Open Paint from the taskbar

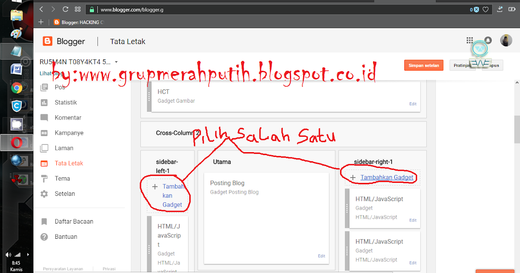[17, 33]
